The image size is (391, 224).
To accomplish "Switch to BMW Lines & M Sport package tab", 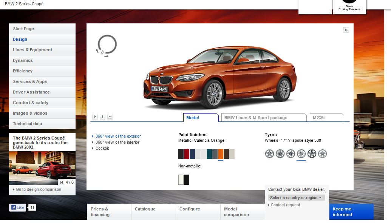I will pyautogui.click(x=263, y=118).
